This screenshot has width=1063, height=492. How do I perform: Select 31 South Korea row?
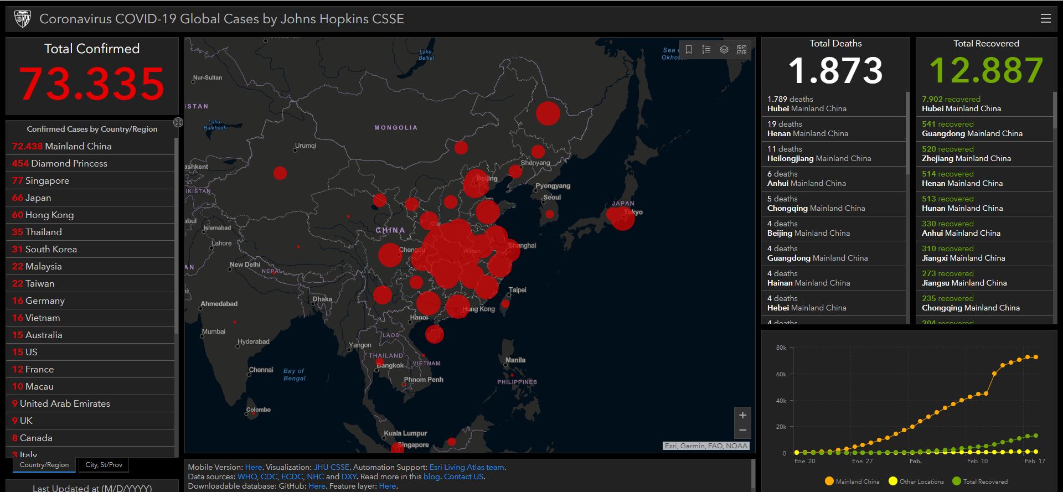91,249
